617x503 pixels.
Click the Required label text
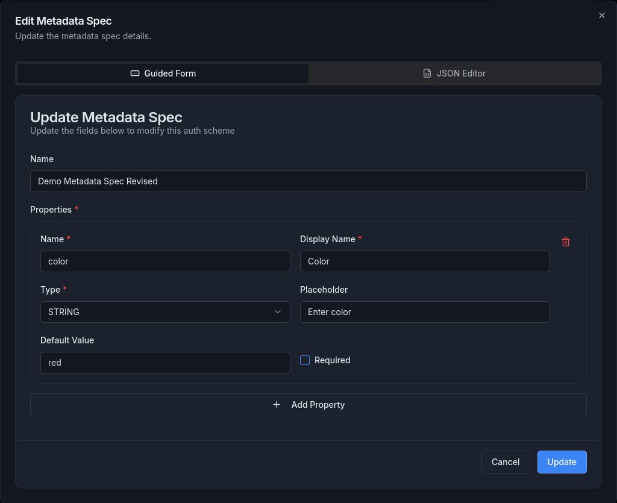tap(332, 360)
